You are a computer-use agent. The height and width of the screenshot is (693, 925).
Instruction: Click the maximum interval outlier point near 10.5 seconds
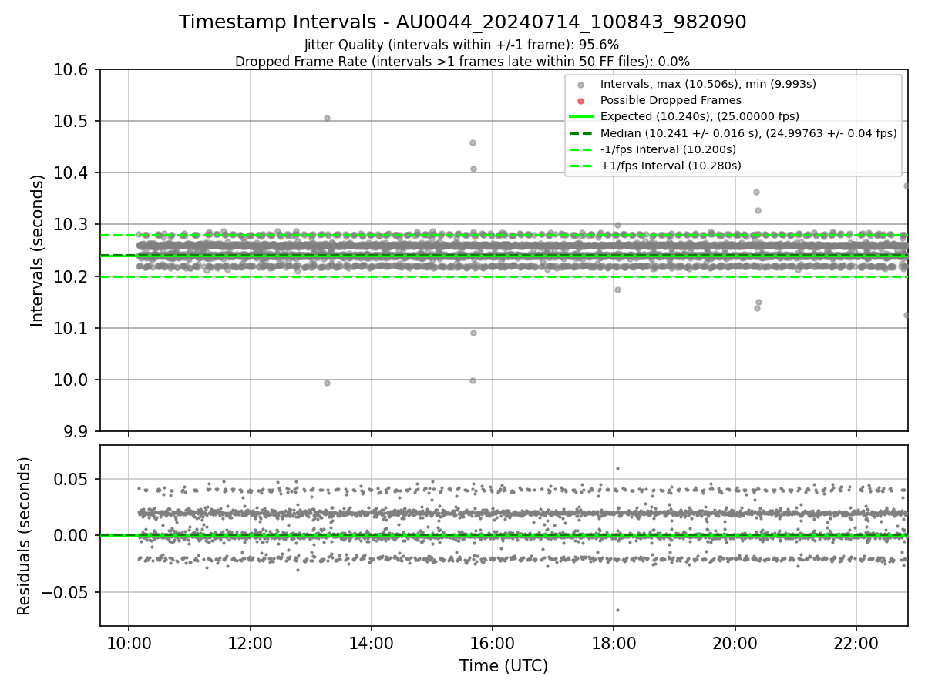[x=327, y=118]
